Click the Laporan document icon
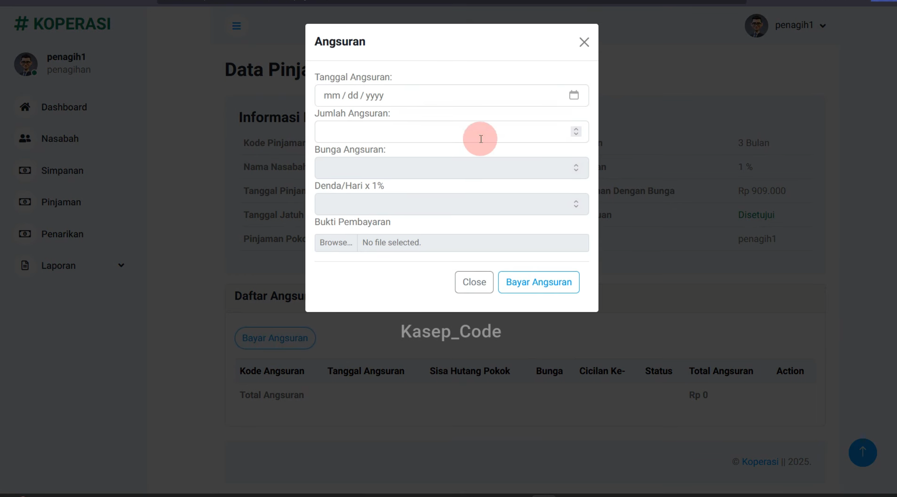The width and height of the screenshot is (897, 497). point(25,265)
